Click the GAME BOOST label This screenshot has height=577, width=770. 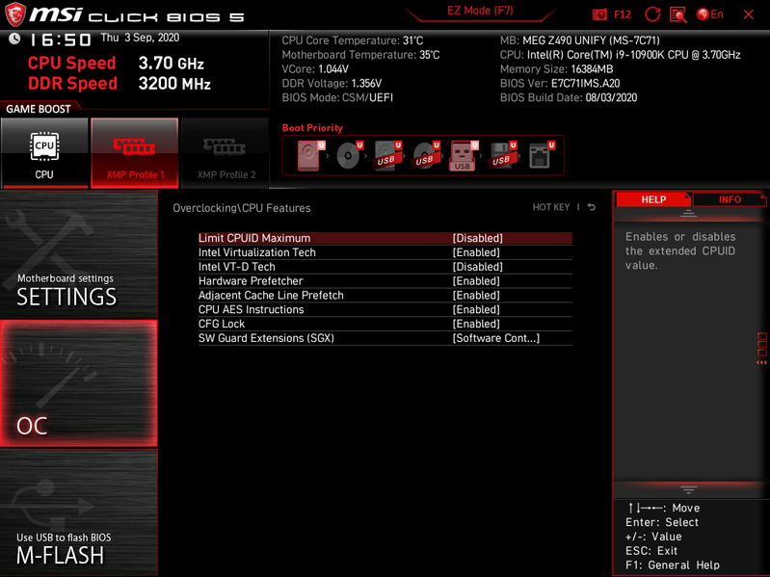pyautogui.click(x=39, y=109)
